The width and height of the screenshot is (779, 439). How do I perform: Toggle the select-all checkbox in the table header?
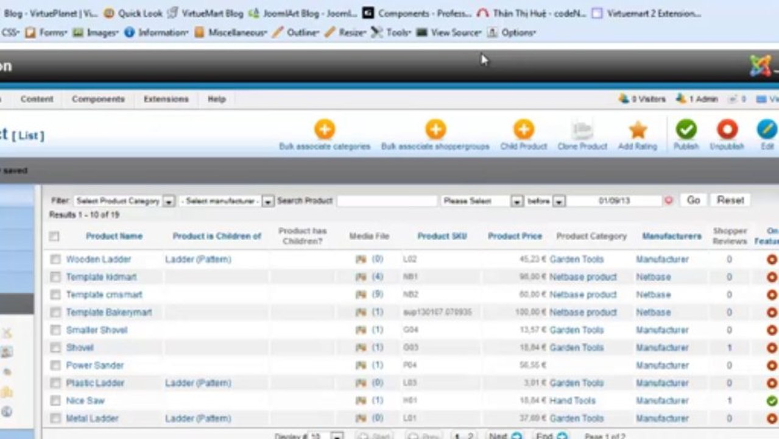pyautogui.click(x=54, y=236)
